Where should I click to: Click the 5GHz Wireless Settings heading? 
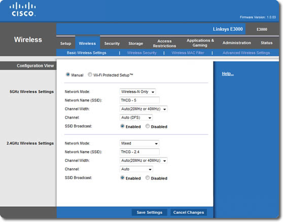[x=31, y=92]
